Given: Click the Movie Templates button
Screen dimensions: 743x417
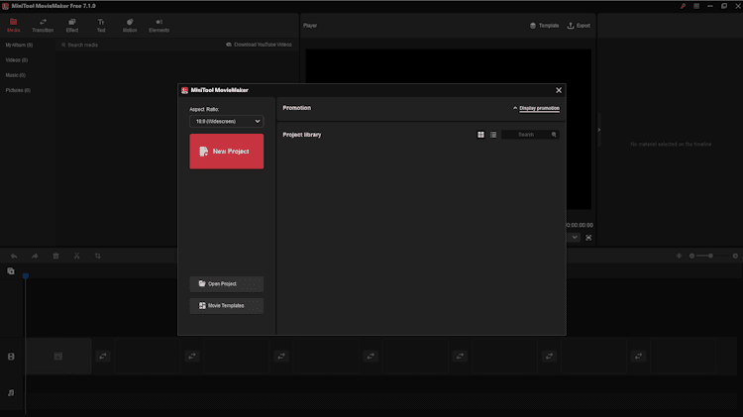Looking at the screenshot, I should point(226,305).
